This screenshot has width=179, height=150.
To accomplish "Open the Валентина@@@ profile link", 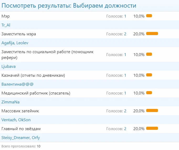I will (x=17, y=84).
